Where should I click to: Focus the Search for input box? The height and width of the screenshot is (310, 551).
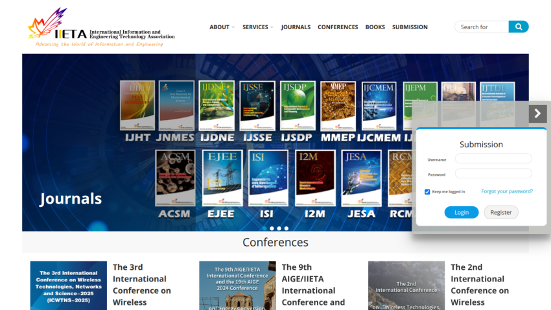tap(482, 27)
